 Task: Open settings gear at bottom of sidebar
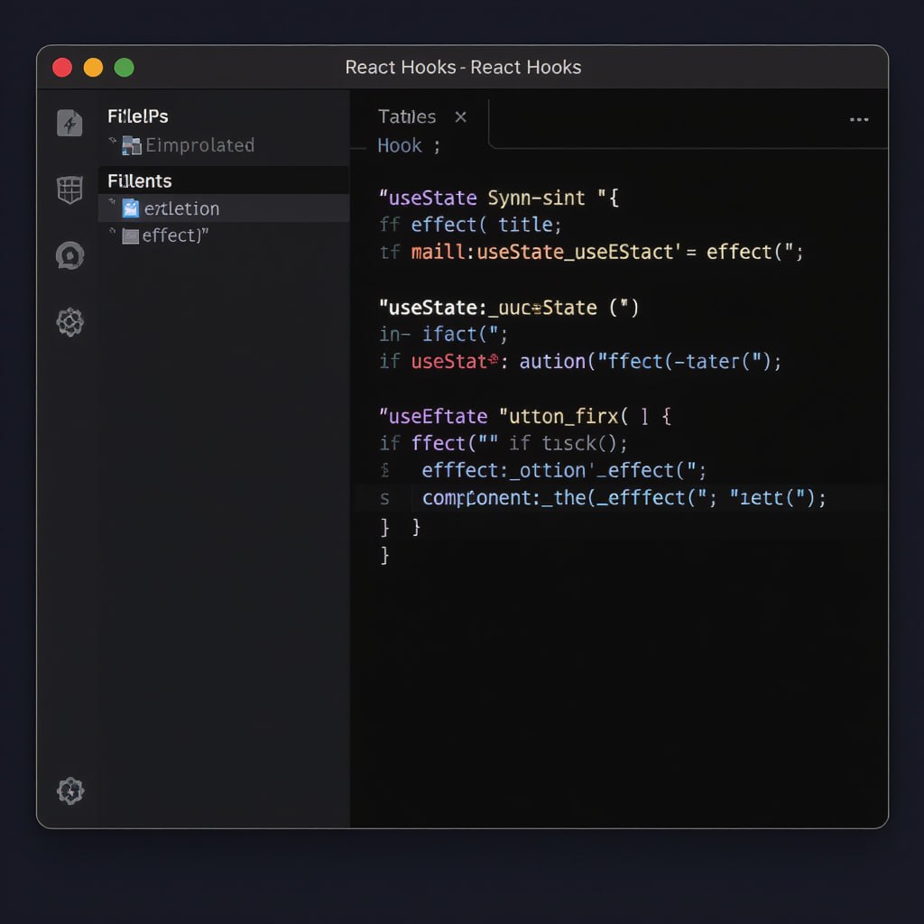coord(69,791)
